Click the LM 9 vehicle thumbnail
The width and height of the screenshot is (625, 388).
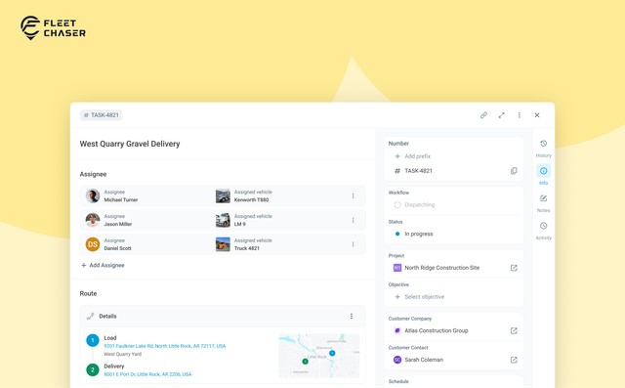point(223,220)
